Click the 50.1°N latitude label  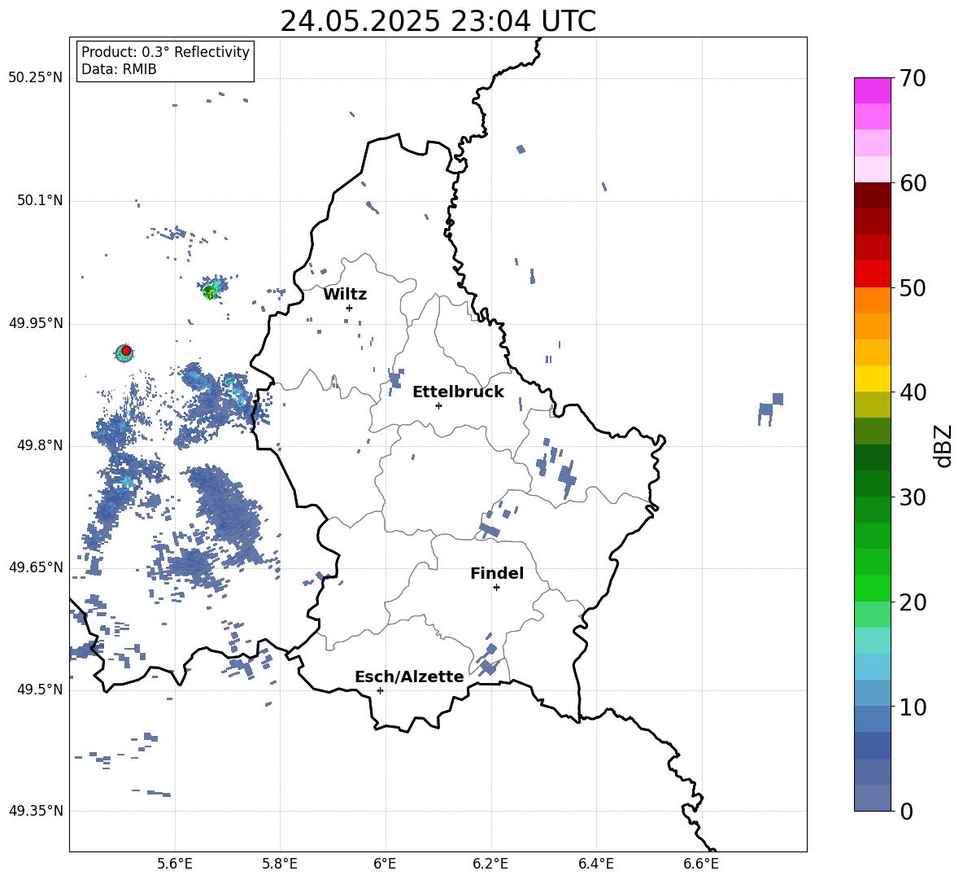[x=40, y=200]
